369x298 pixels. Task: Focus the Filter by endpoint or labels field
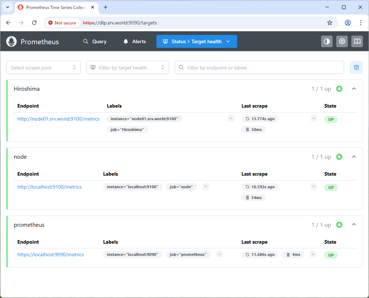[259, 67]
